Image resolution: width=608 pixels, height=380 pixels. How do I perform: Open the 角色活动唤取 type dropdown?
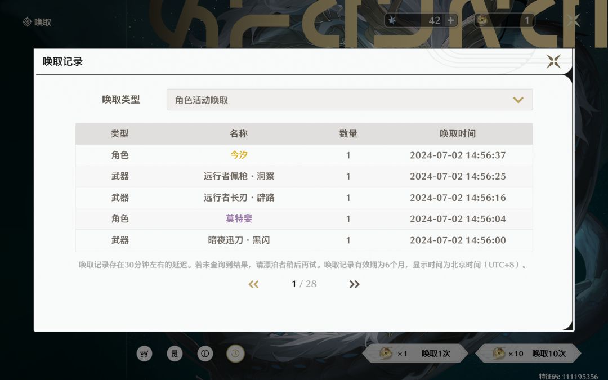(350, 100)
